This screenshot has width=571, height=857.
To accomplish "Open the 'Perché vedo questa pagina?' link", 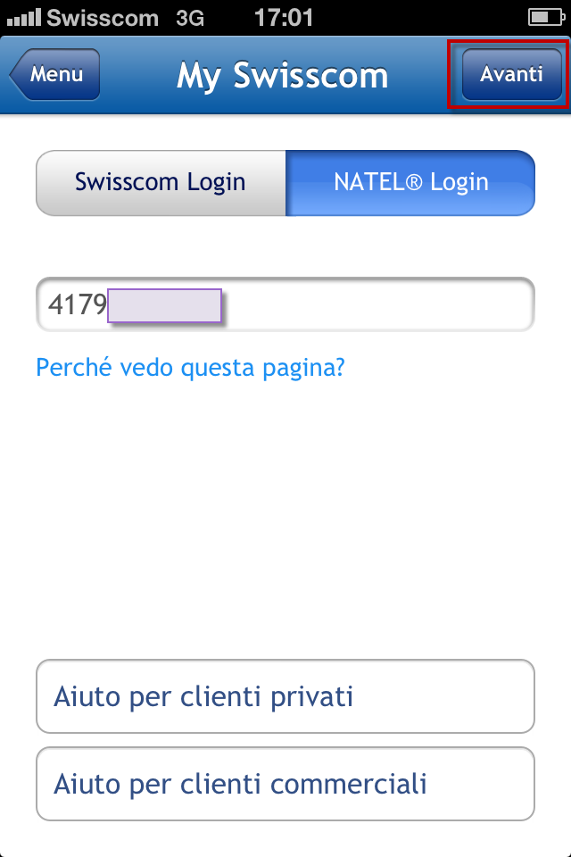I will [193, 367].
